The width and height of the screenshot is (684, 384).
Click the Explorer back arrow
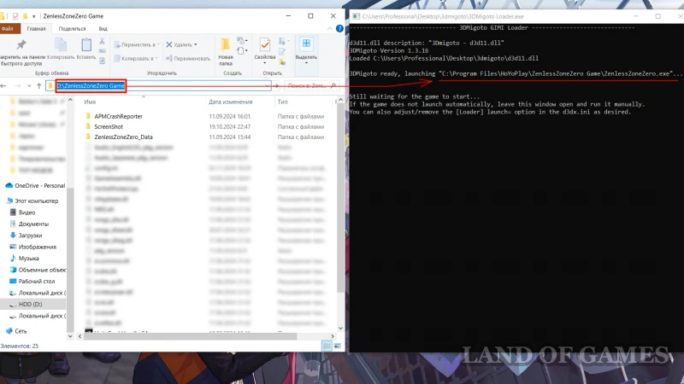coord(3,86)
